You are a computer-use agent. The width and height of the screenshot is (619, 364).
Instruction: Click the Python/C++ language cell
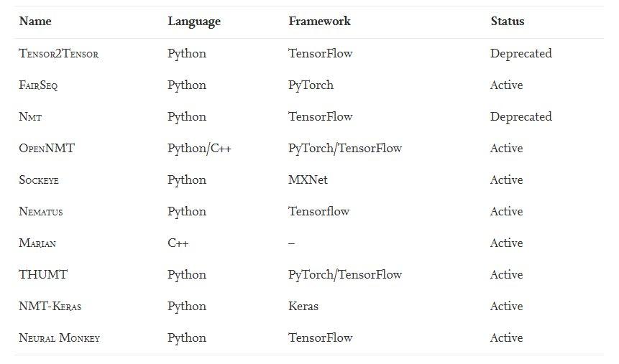click(199, 149)
